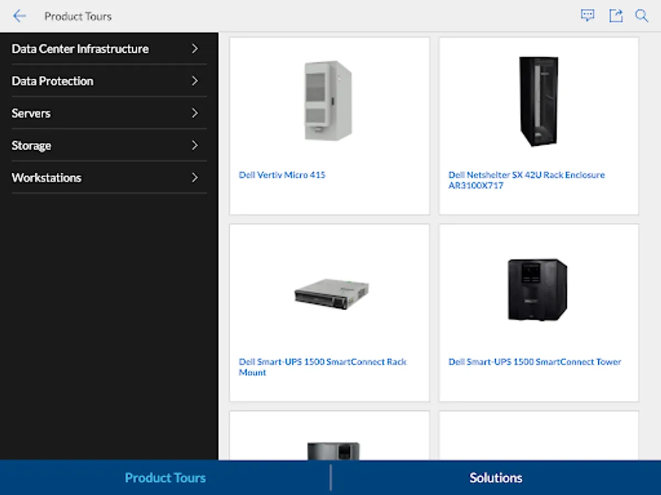Switch to the Product Tours tab
The width and height of the screenshot is (661, 495).
(165, 477)
